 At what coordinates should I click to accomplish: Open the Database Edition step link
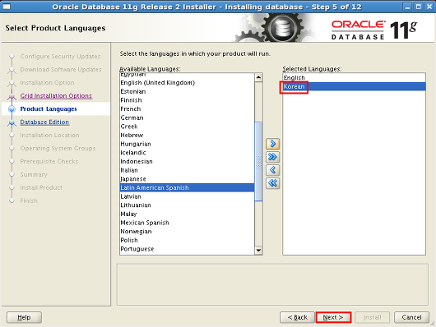click(x=44, y=122)
